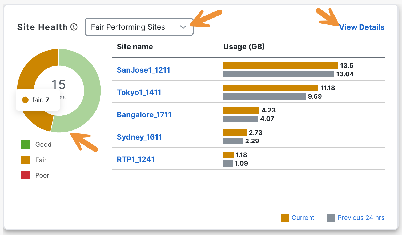Viewport: 402px width, 235px height.
Task: Click Bangalore previous usage bar 4.07
Action: point(241,119)
